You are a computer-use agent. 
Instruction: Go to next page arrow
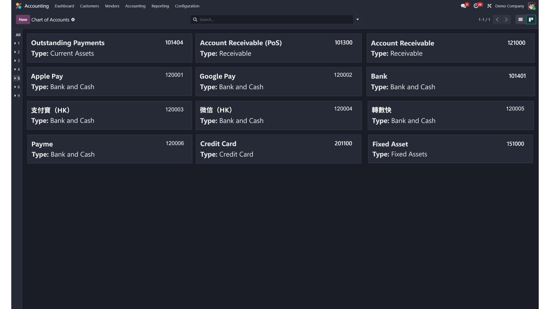pyautogui.click(x=506, y=20)
